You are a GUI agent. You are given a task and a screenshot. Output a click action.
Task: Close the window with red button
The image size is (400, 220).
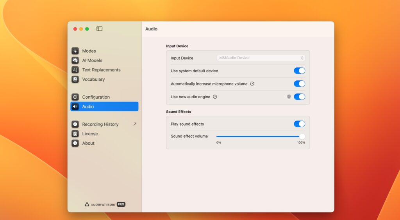point(75,29)
